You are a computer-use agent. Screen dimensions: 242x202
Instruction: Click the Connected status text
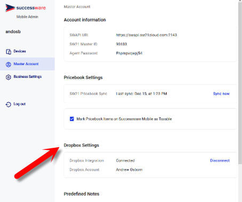[x=125, y=161]
